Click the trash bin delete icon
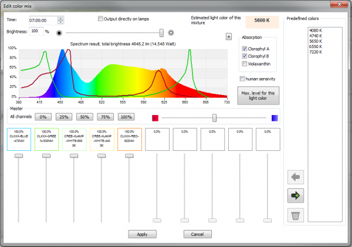352x247 pixels. 296,215
